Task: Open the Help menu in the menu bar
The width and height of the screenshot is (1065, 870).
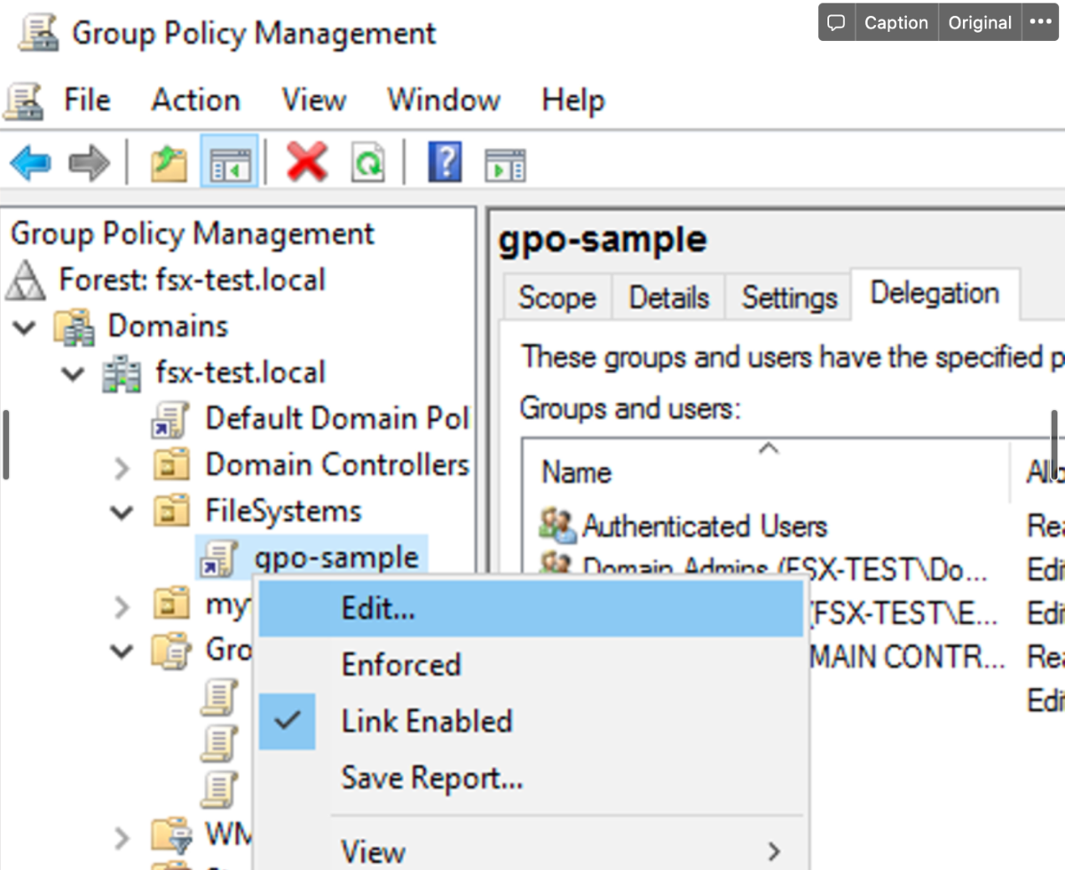Action: pyautogui.click(x=573, y=99)
